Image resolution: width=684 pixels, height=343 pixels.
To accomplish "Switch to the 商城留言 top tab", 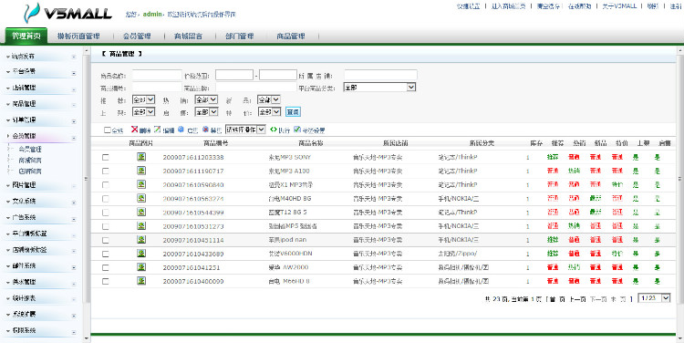I will pos(188,36).
